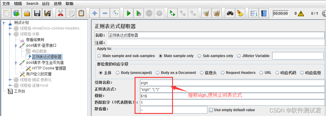Select Sub-samples only radio

click(199, 56)
